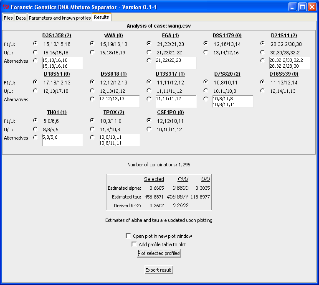Image resolution: width=319 pixels, height=285 pixels.
Task: Select U/U option 21,23/21,22 for FGA
Action: click(149, 52)
